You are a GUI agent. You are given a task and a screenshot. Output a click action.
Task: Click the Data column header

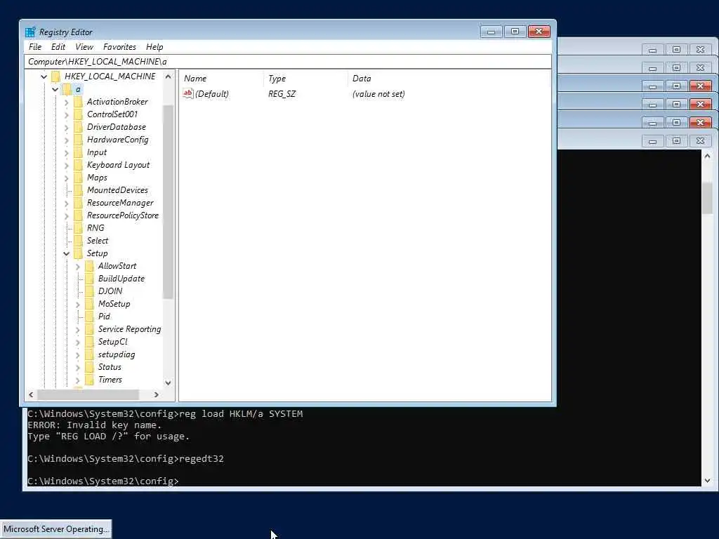[x=449, y=79]
